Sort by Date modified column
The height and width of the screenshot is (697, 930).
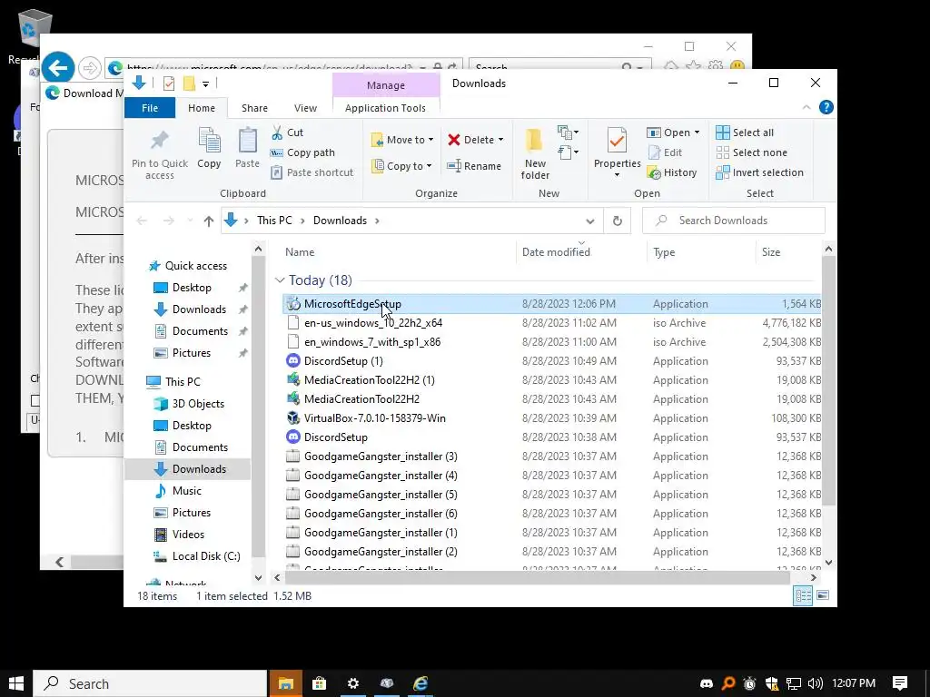(556, 252)
